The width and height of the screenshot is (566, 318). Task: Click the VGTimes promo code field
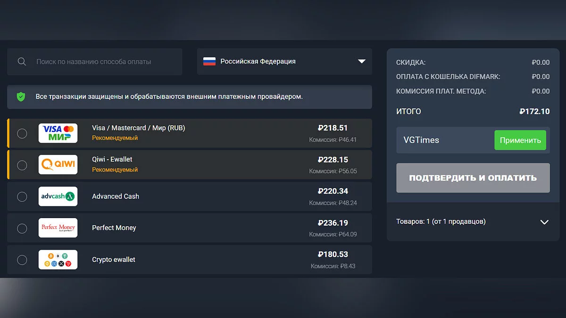(x=443, y=140)
